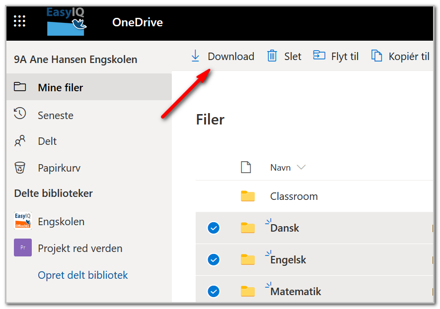Click the Dansk folder icon

[x=248, y=228]
